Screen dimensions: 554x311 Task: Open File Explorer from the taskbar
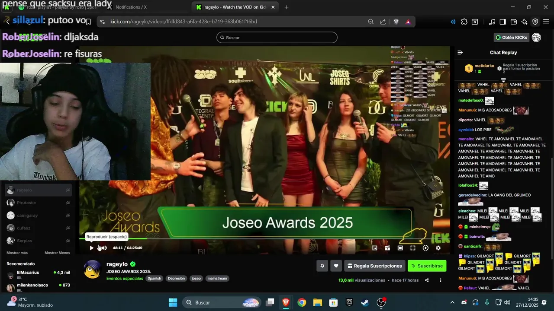(317, 302)
